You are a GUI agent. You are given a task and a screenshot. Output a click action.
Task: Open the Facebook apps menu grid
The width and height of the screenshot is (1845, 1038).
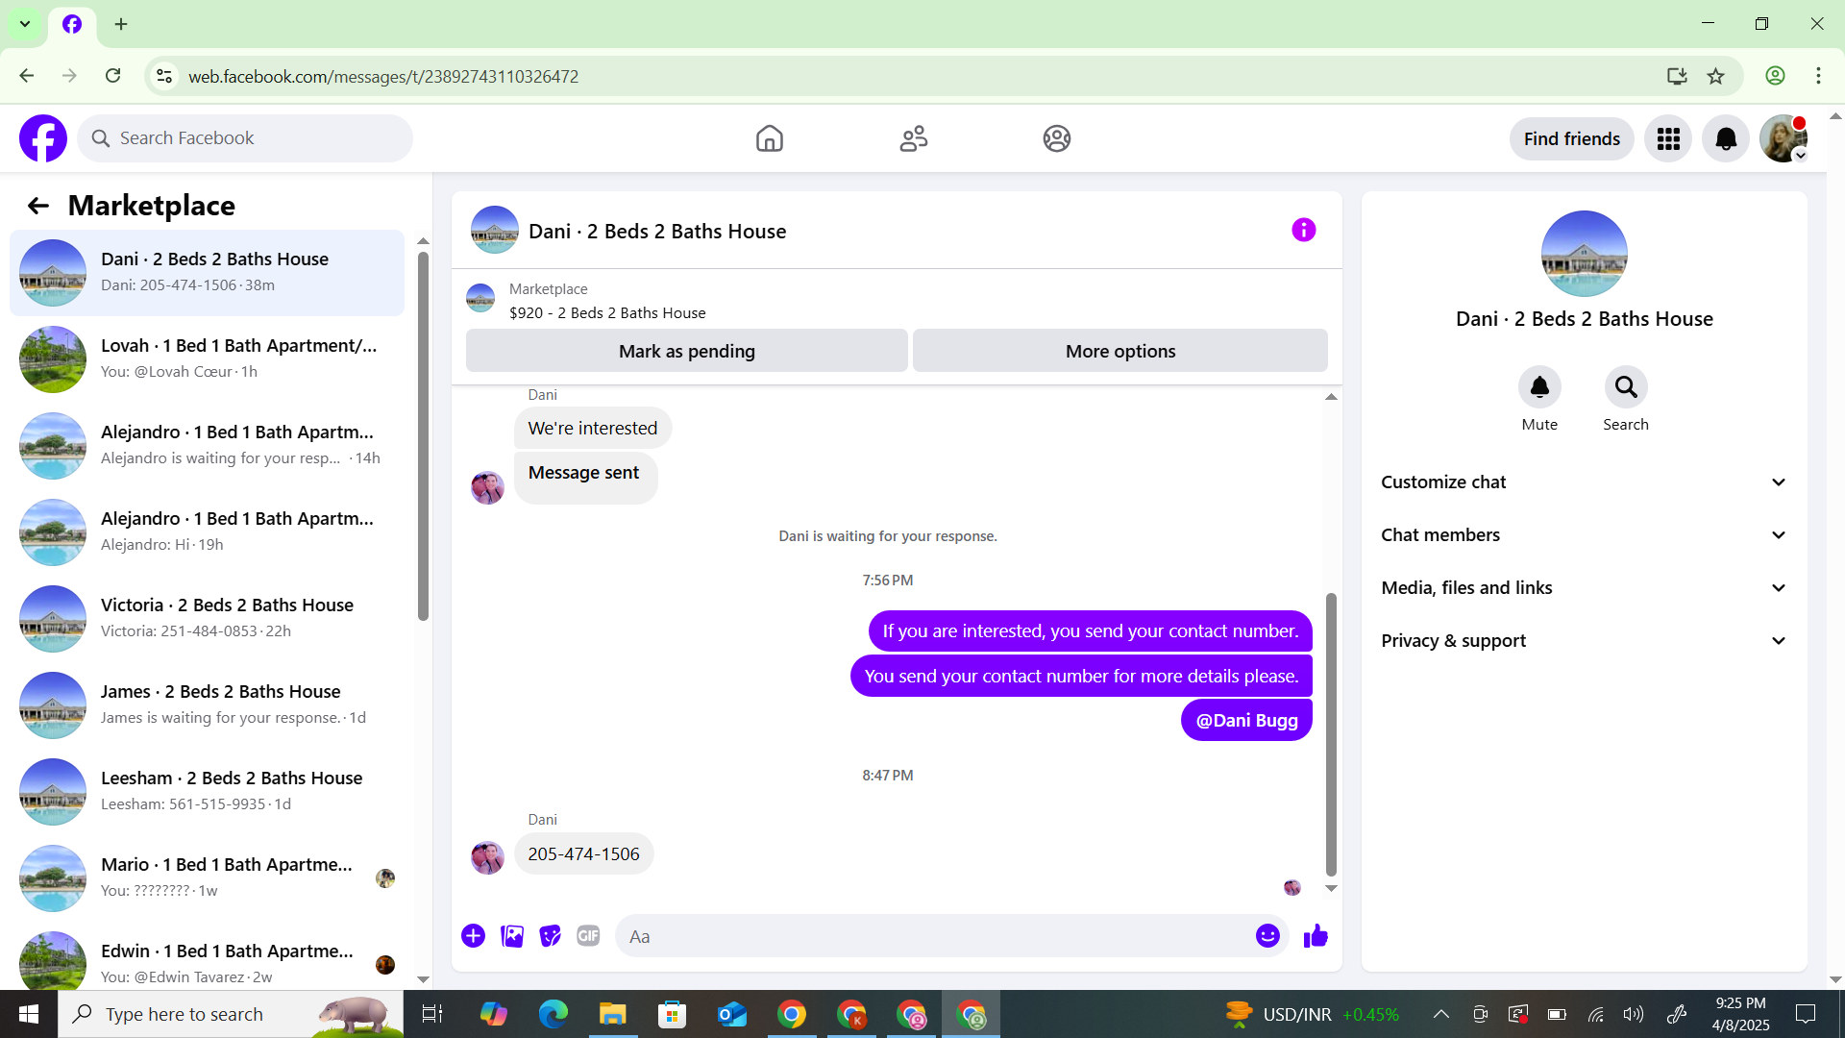click(x=1668, y=139)
